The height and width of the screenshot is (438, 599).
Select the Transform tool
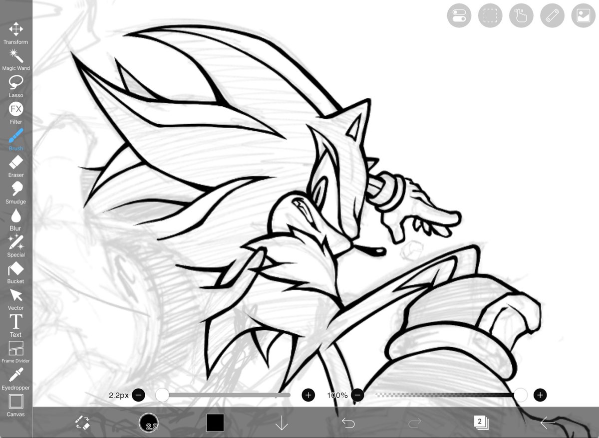click(x=16, y=33)
